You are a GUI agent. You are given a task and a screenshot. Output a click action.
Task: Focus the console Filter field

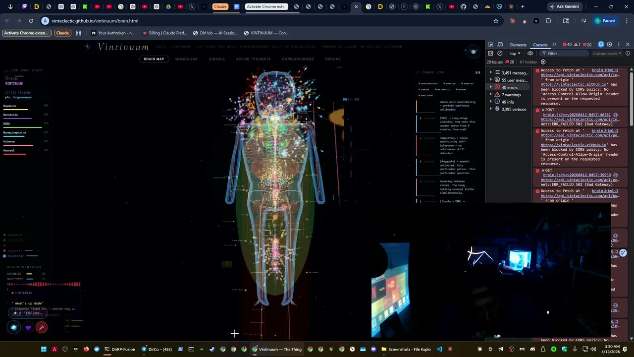pyautogui.click(x=564, y=54)
